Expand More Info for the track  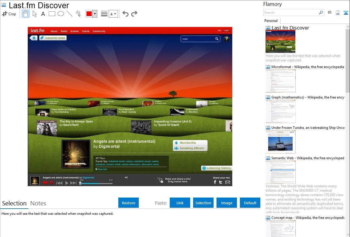[101, 169]
